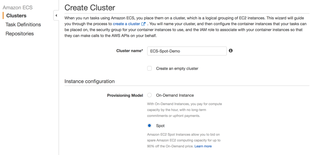
Task: Click the On-Demand Instance label text
Action: pyautogui.click(x=175, y=95)
